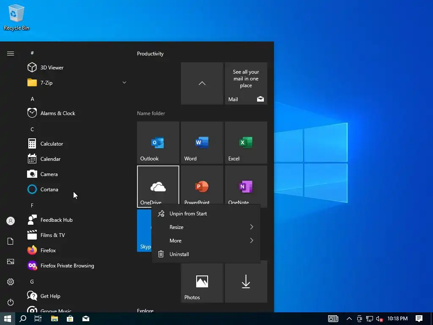Image resolution: width=433 pixels, height=325 pixels.
Task: Open the user account icon
Action: (x=11, y=221)
